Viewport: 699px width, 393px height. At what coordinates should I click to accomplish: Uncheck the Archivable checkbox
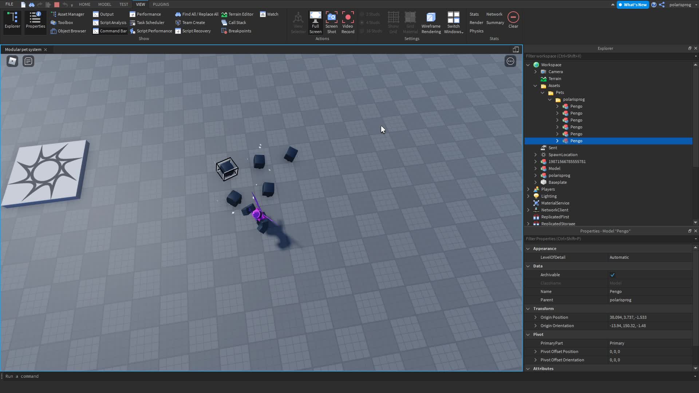[x=612, y=275]
